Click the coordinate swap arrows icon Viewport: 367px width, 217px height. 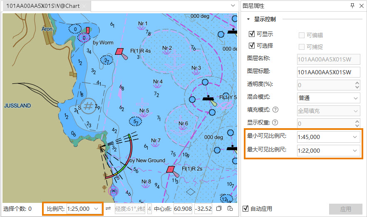[108, 209]
